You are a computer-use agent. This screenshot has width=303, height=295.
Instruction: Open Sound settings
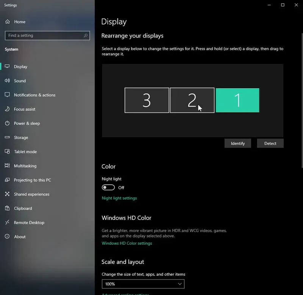[x=47, y=81]
